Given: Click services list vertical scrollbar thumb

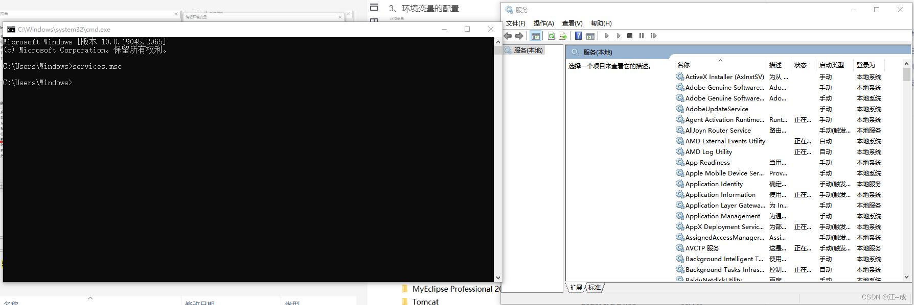Looking at the screenshot, I should 906,75.
